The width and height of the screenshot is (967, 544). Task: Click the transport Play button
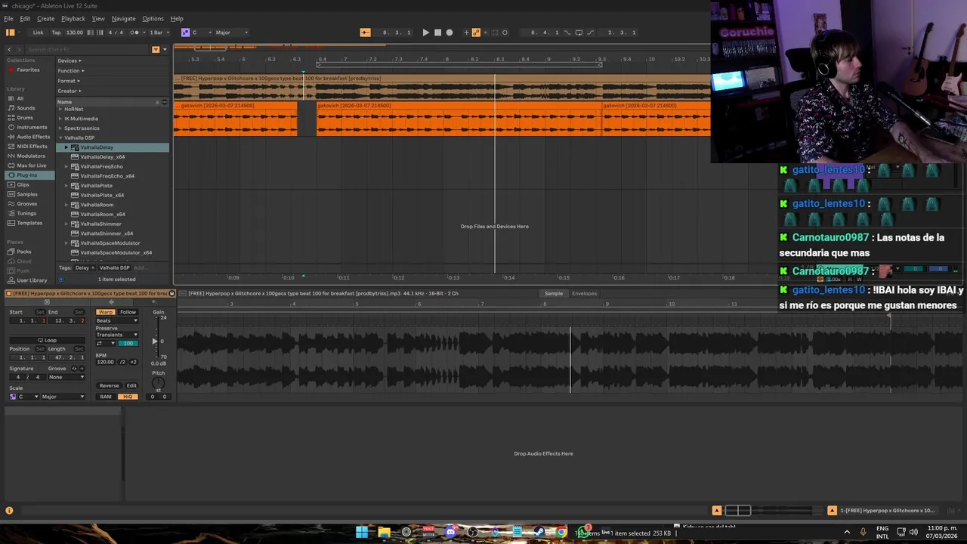point(425,32)
